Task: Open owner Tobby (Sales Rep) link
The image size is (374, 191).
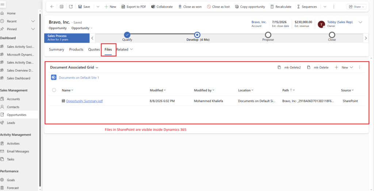Action: tap(340, 22)
